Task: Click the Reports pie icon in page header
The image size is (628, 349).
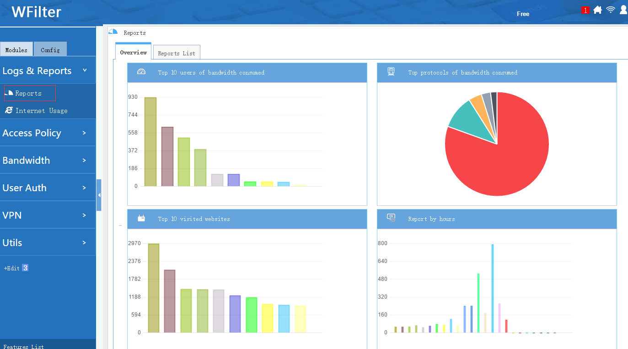Action: (x=113, y=32)
